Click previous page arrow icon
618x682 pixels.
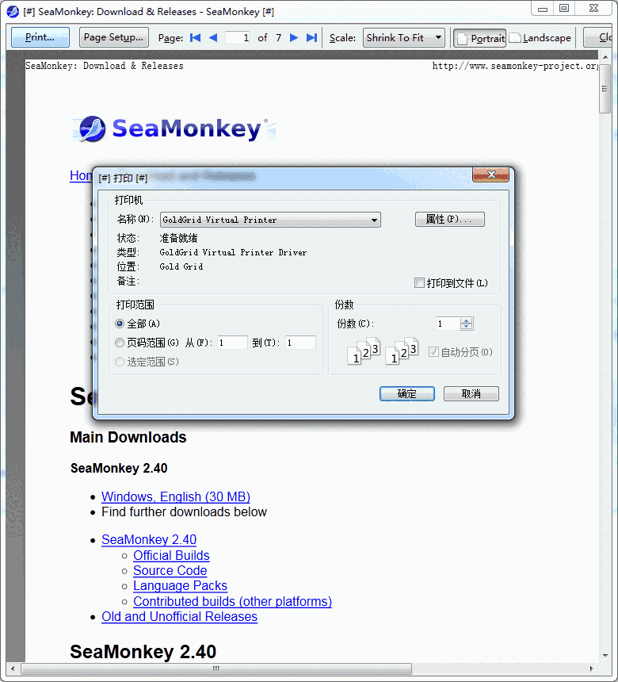pyautogui.click(x=215, y=37)
